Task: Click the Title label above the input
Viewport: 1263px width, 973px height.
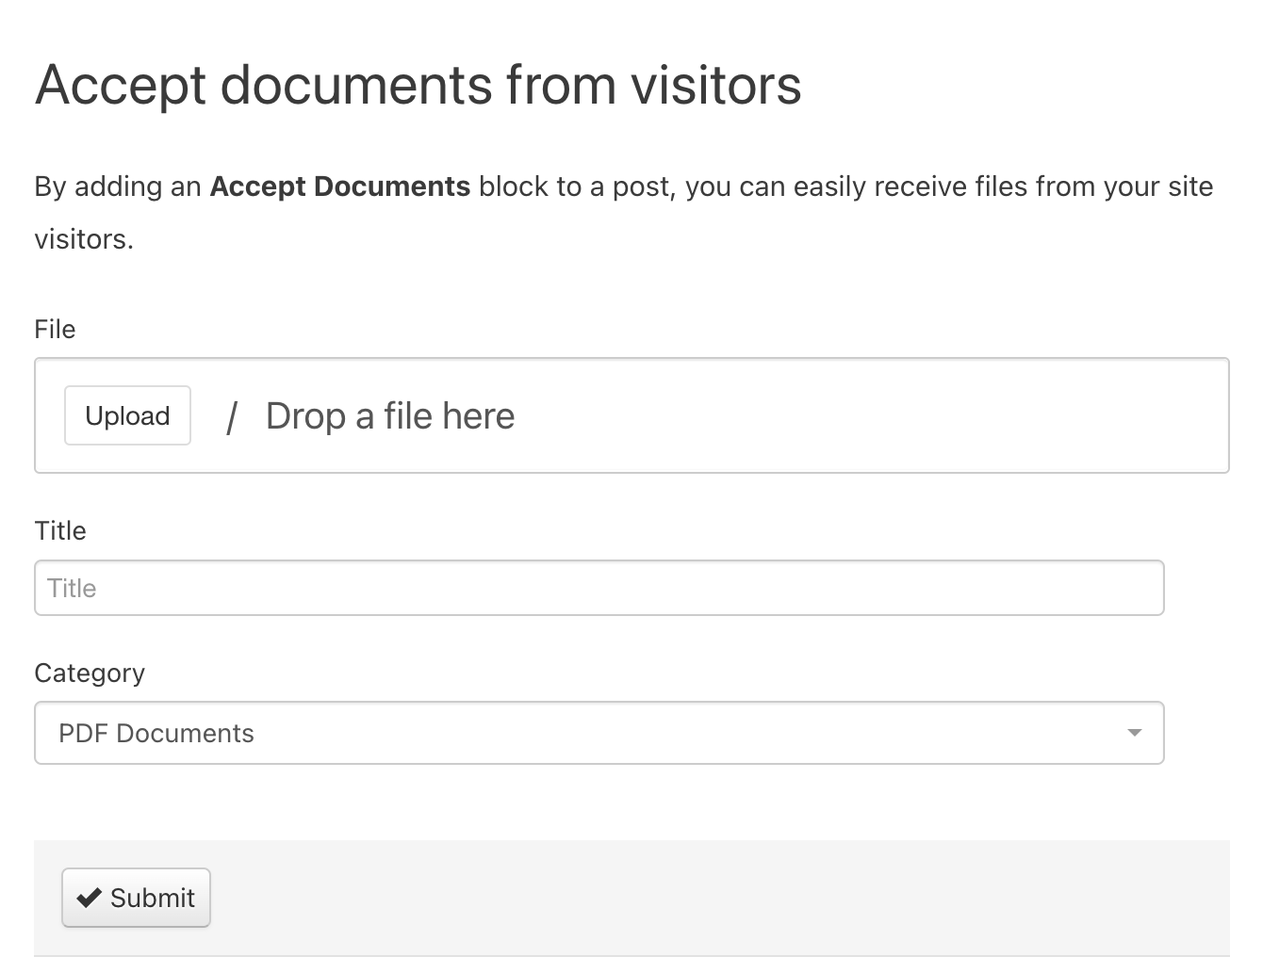Action: coord(60,530)
